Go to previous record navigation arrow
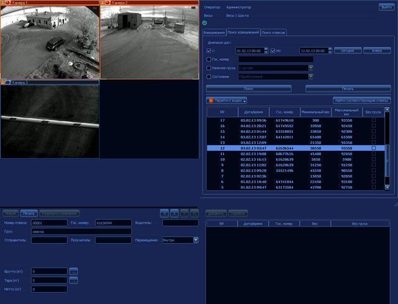 coord(174,213)
